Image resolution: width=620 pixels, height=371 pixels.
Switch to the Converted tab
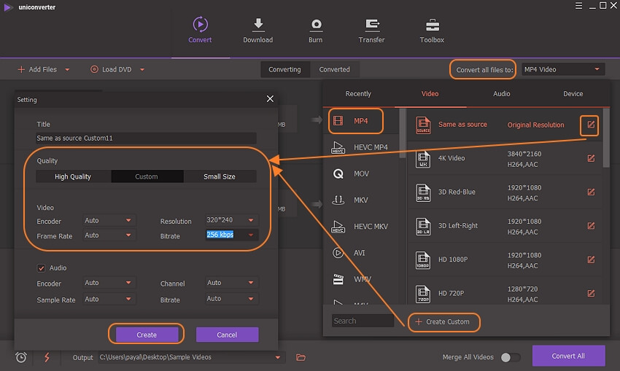(334, 69)
